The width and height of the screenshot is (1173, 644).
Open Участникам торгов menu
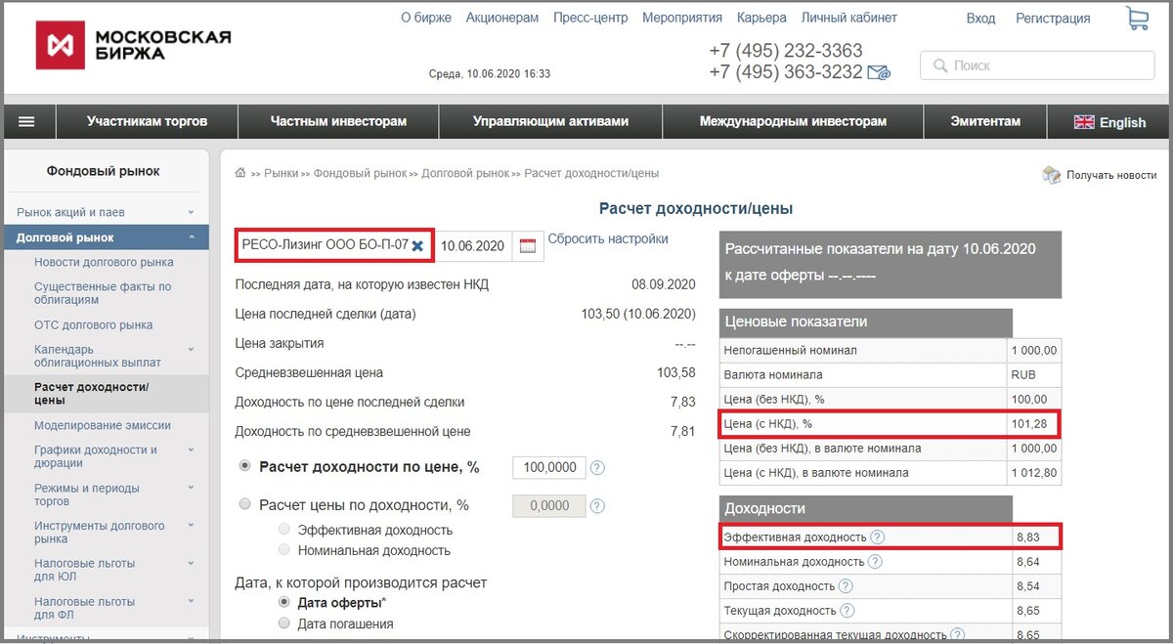147,122
